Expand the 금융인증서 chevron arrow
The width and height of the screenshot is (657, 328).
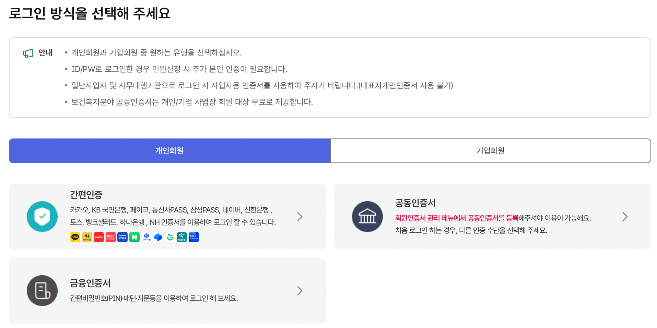pyautogui.click(x=300, y=290)
